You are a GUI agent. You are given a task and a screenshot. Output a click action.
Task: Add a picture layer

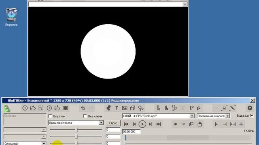125,108
